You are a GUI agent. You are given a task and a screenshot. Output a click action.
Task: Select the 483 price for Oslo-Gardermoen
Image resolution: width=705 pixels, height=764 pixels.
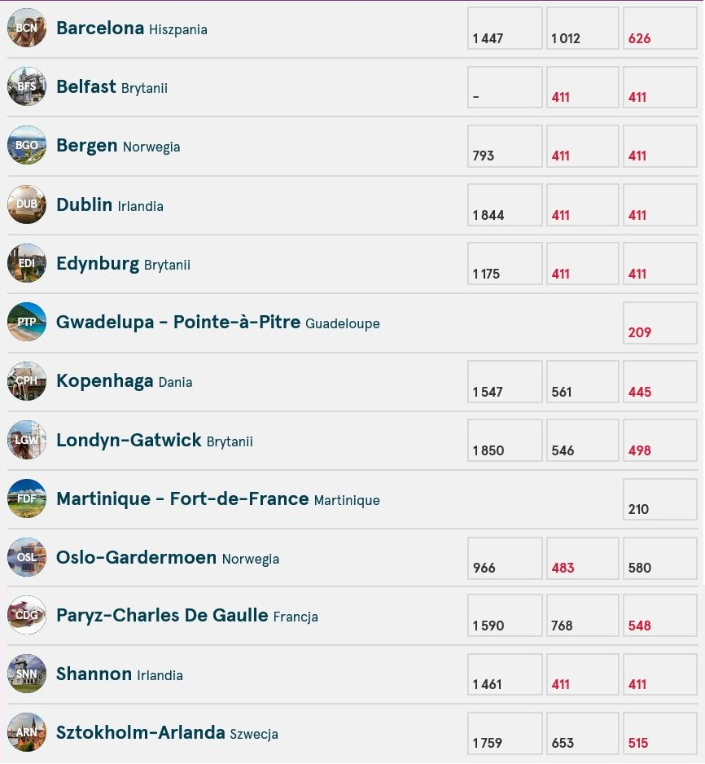click(583, 558)
